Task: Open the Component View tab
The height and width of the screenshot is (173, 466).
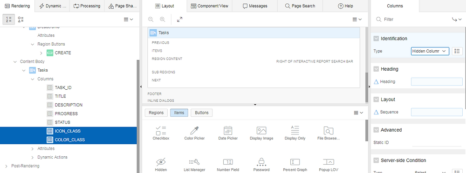Action: pyautogui.click(x=210, y=6)
